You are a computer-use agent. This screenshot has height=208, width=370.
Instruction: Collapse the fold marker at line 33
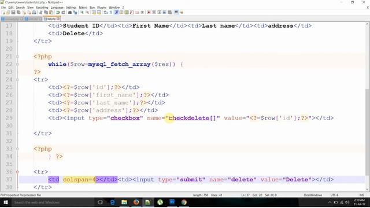(x=17, y=149)
